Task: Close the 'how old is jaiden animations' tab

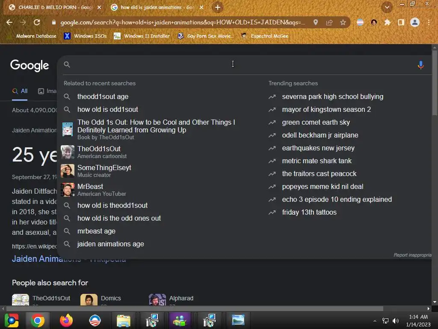Action: tap(201, 8)
